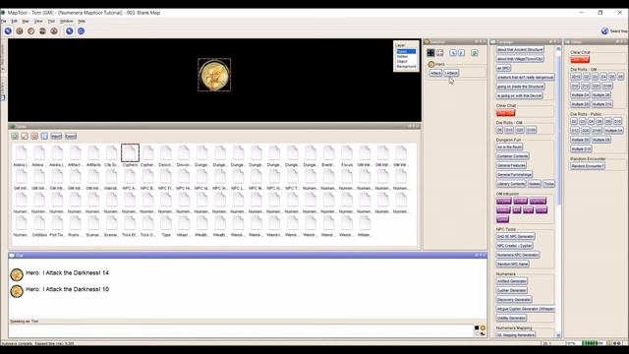Click the 2D10 button in Global panel
The width and height of the screenshot is (629, 354).
576,77
